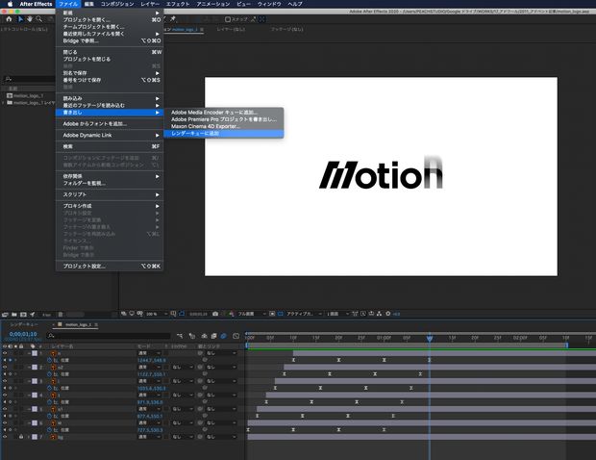The image size is (596, 460).
Task: Click the reset exposure icon in viewer footer
Action: [388, 314]
